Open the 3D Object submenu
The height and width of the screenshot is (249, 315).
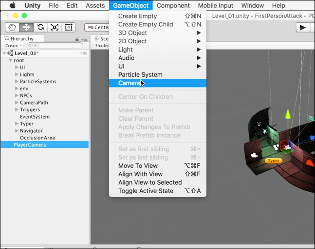click(158, 33)
